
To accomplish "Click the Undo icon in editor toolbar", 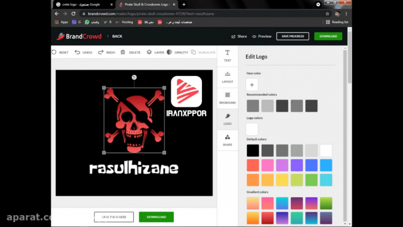I will (77, 52).
